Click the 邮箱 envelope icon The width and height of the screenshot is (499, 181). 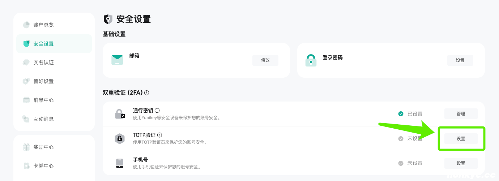[x=117, y=60]
